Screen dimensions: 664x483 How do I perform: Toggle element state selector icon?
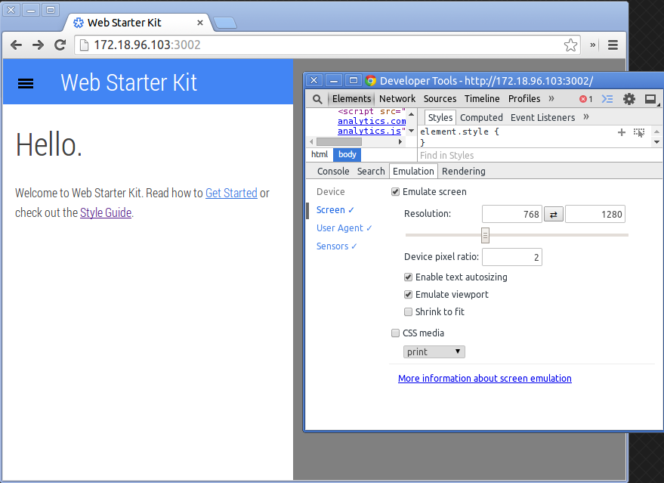(x=639, y=132)
